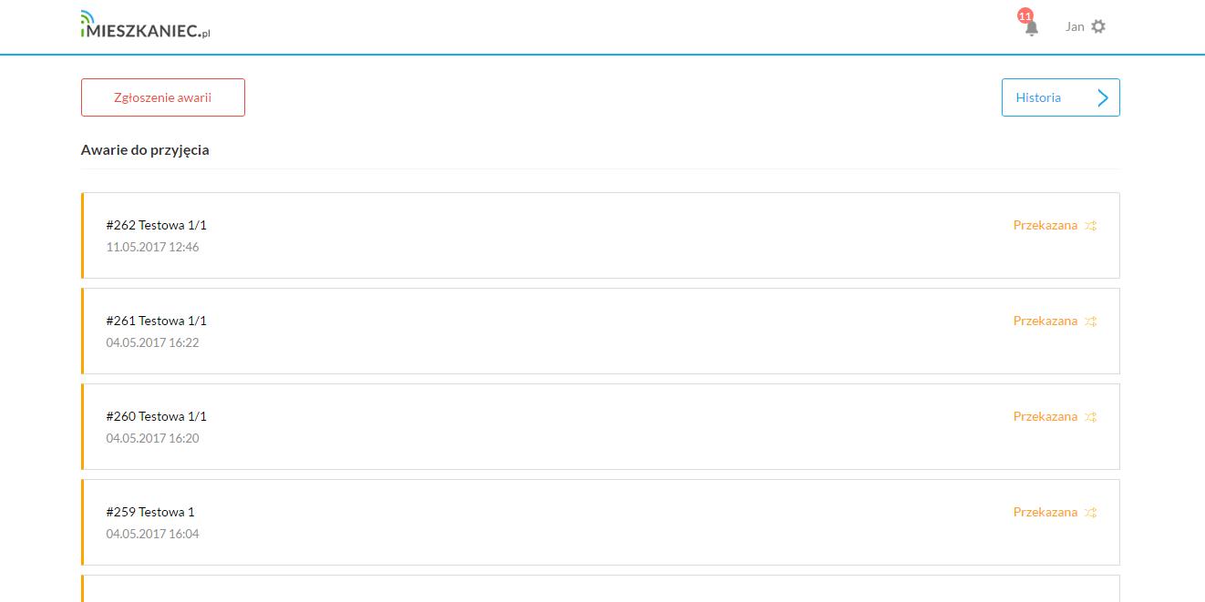The height and width of the screenshot is (602, 1205).
Task: Open failure entry #261 Testowa 1/1
Action: point(157,321)
